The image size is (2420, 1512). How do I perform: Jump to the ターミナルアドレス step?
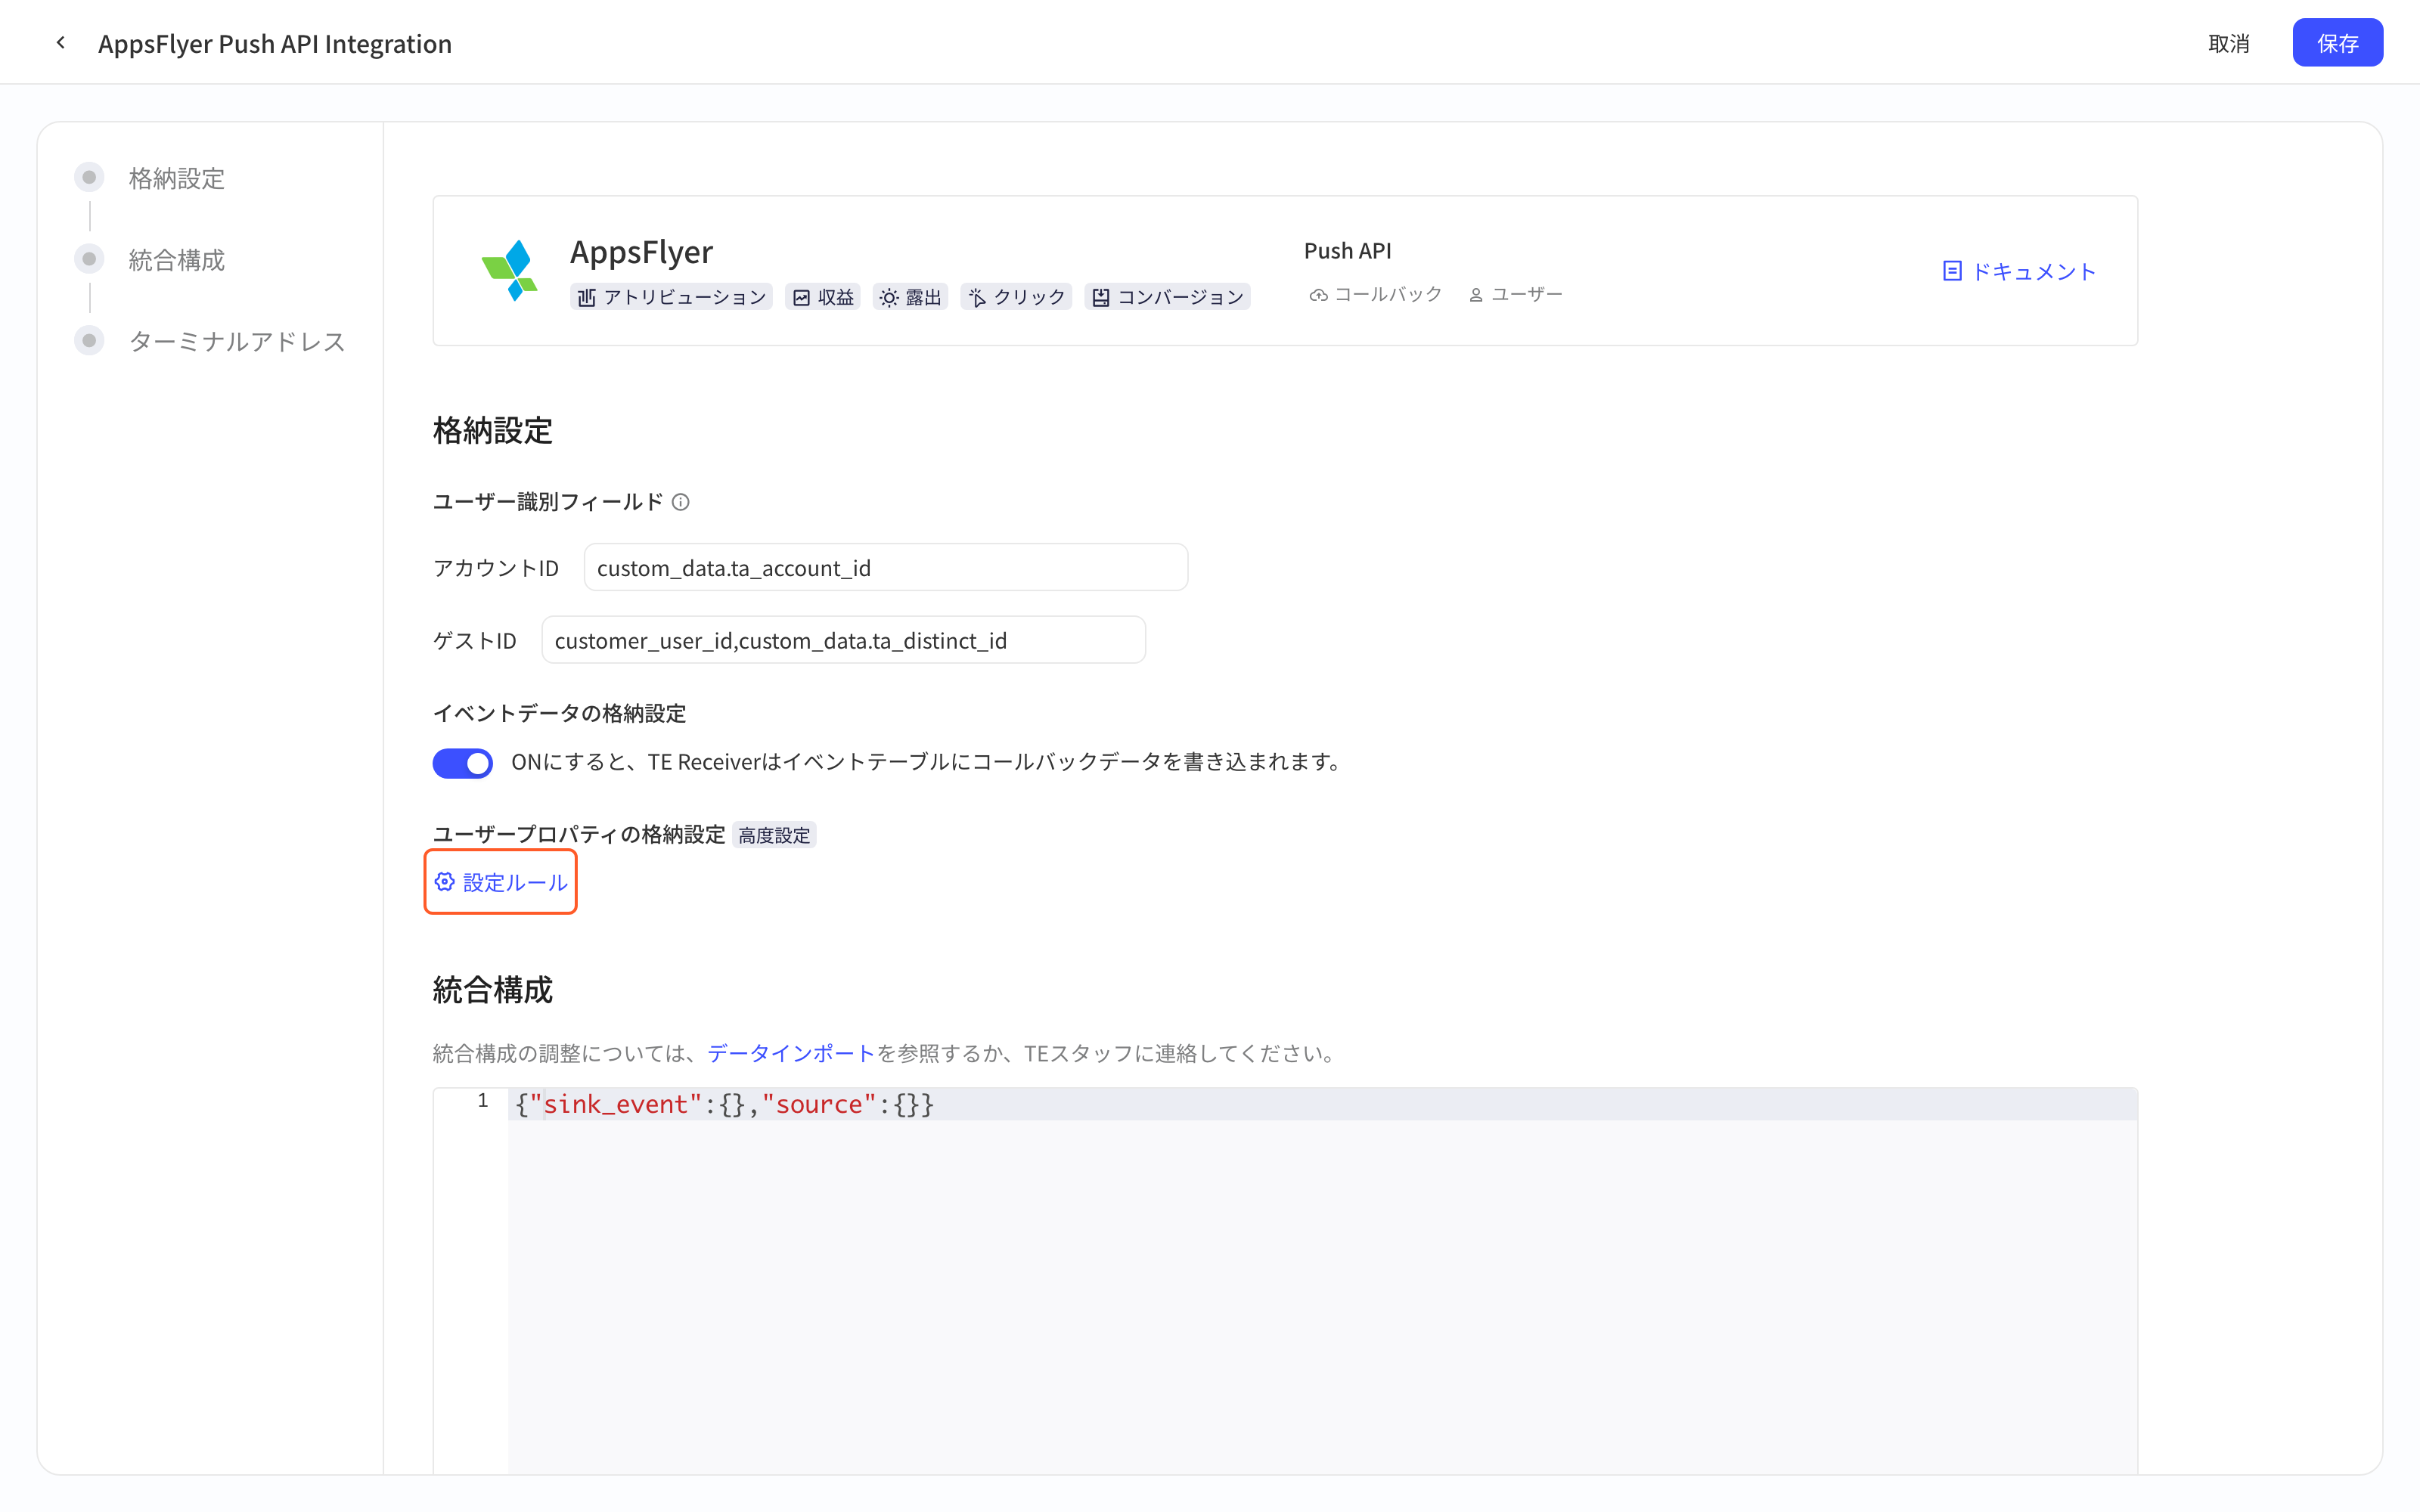pos(236,342)
